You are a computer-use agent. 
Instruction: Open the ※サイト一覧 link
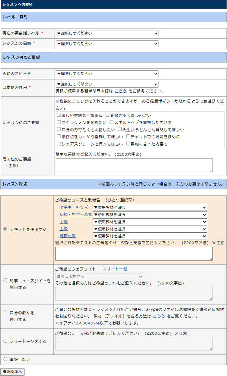(x=115, y=269)
